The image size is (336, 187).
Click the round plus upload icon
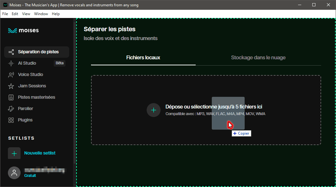(x=153, y=110)
